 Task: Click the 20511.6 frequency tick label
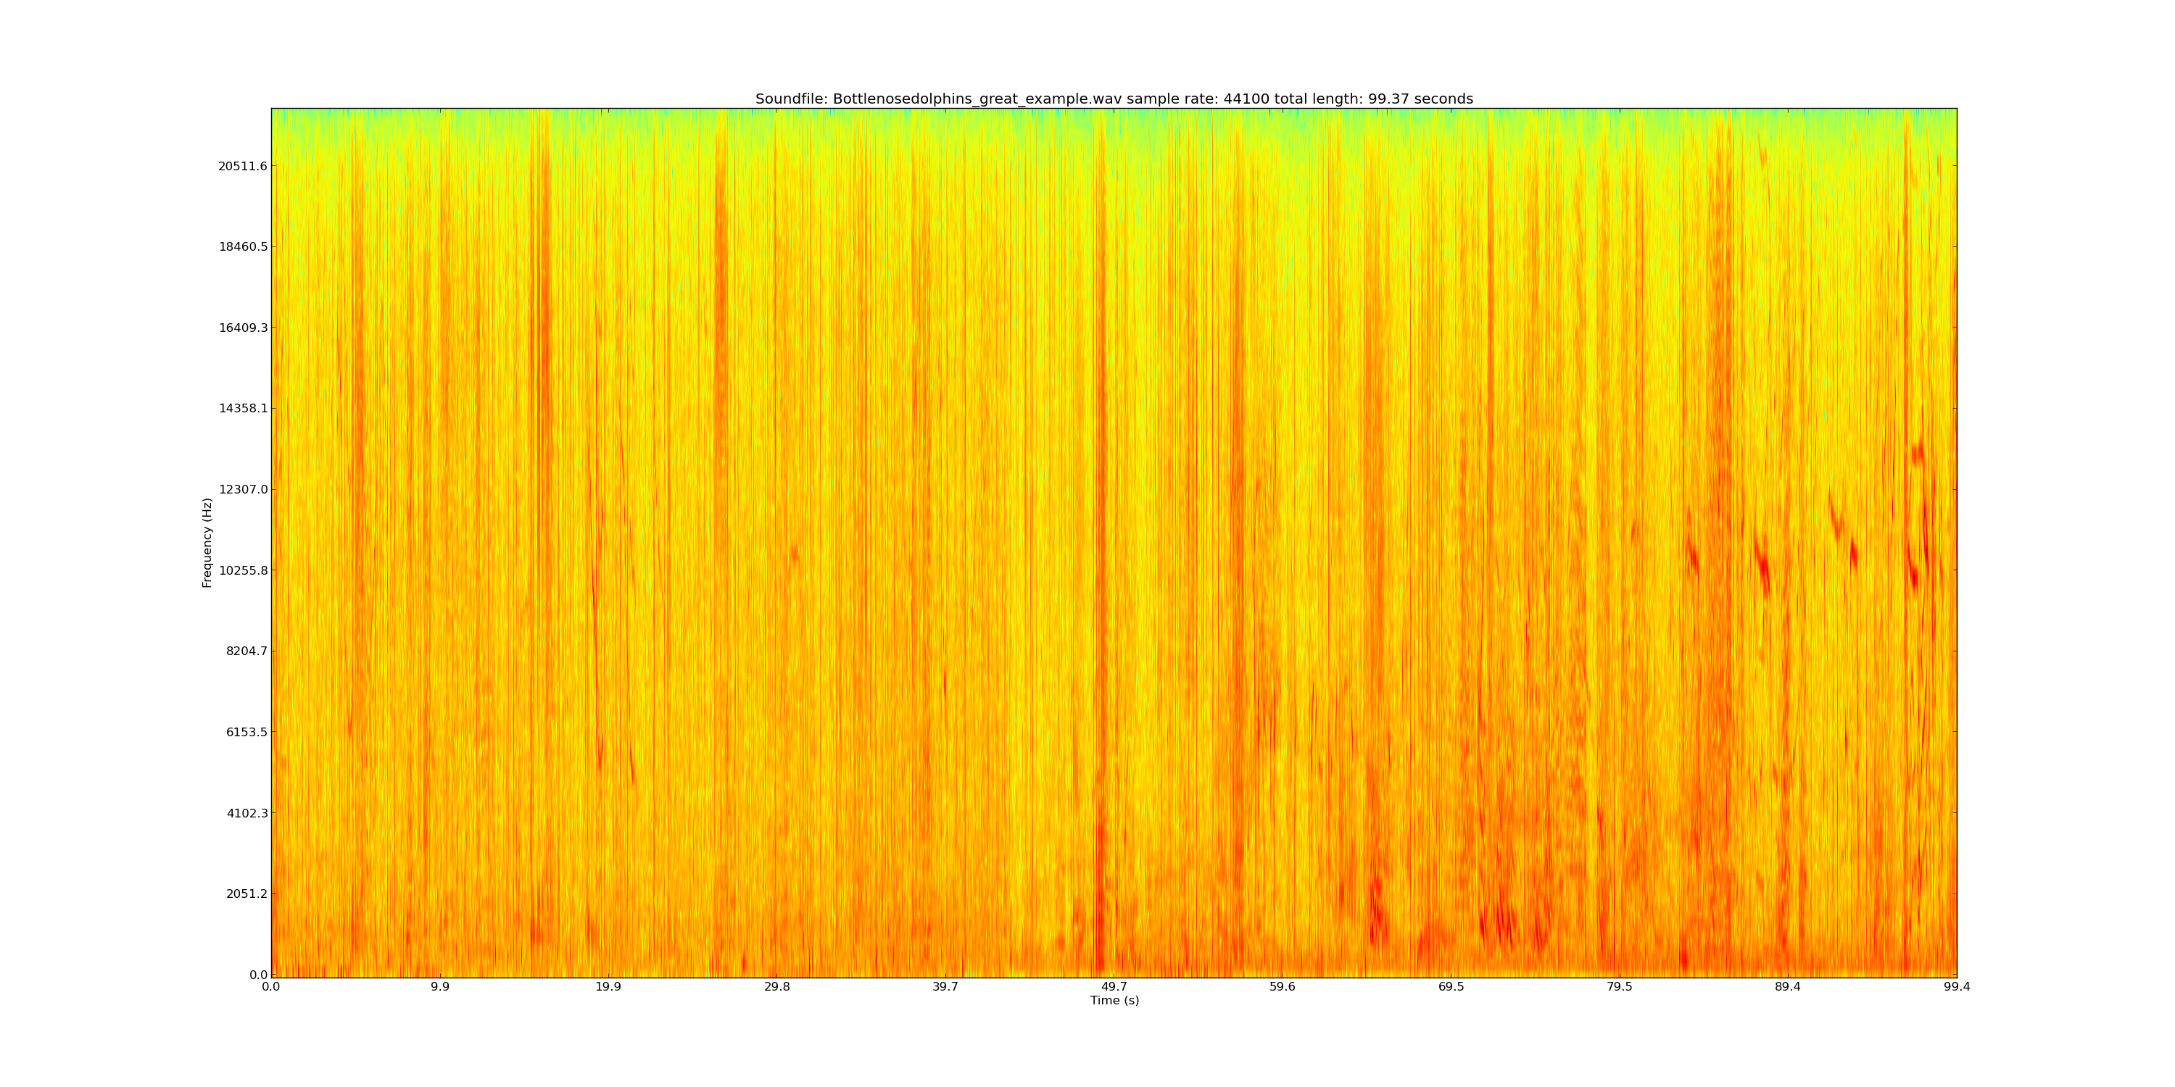pyautogui.click(x=242, y=166)
